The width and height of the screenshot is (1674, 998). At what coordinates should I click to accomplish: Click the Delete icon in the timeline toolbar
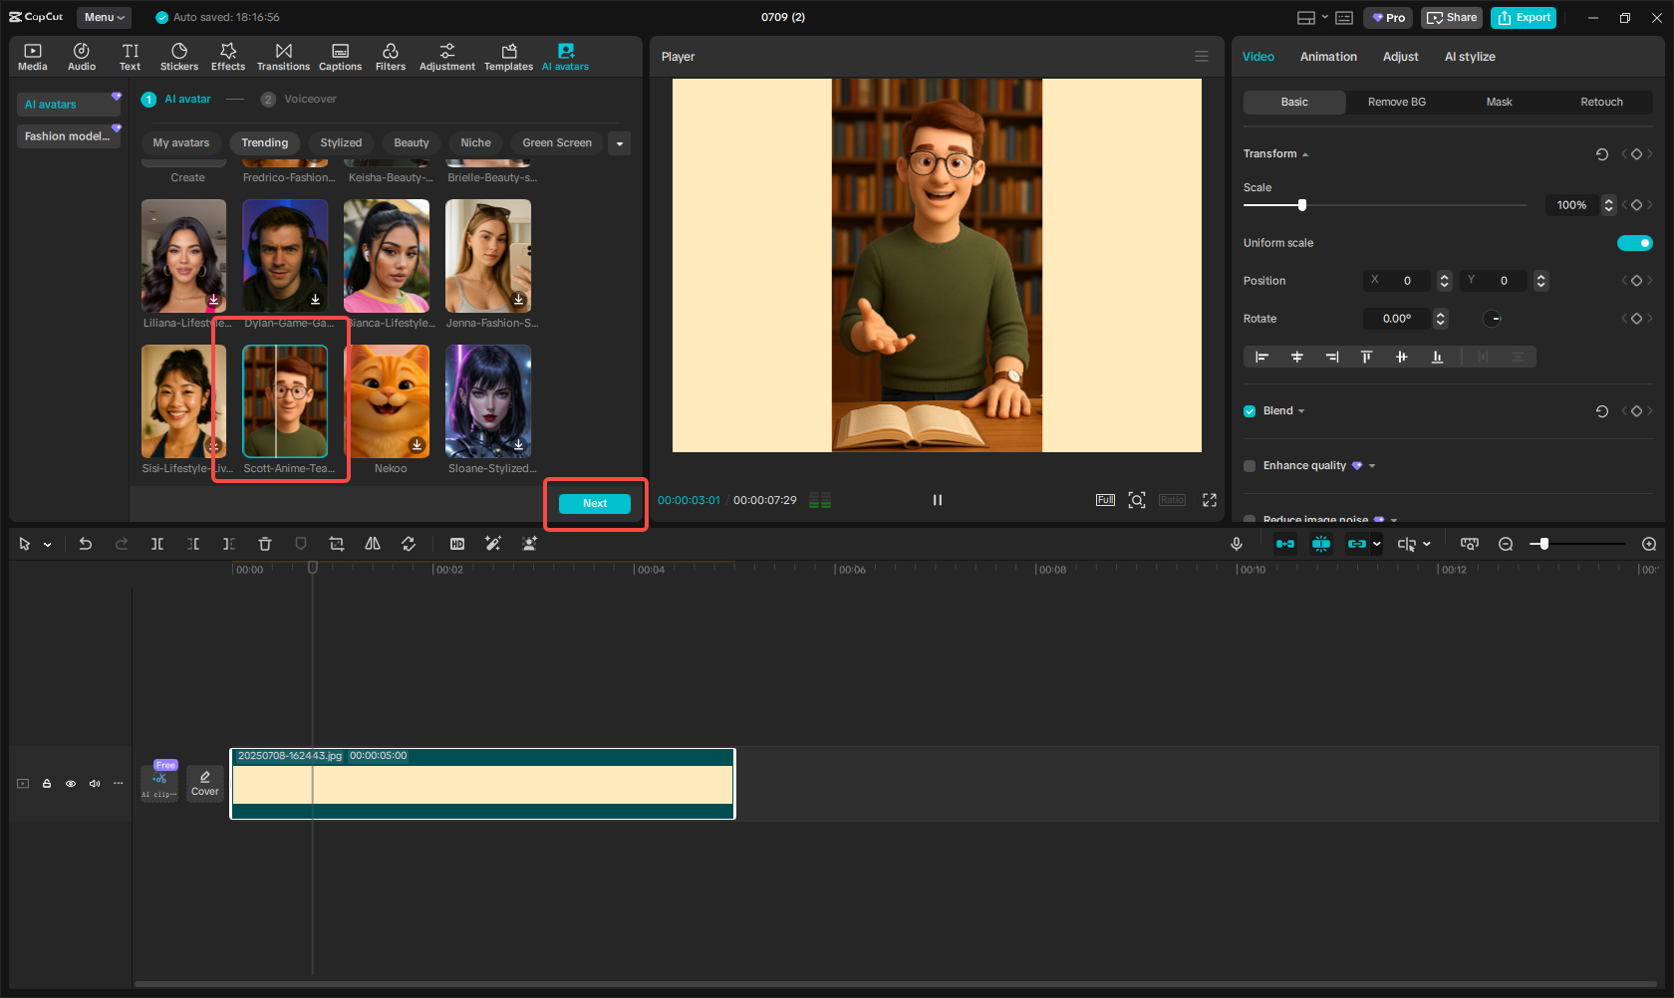tap(264, 544)
